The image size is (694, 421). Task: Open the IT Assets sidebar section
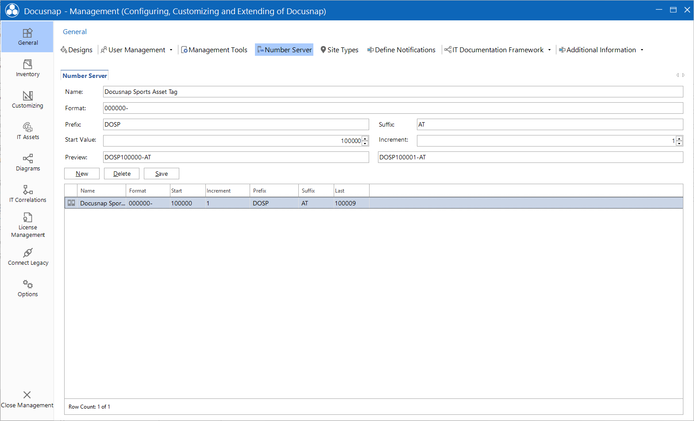point(27,131)
